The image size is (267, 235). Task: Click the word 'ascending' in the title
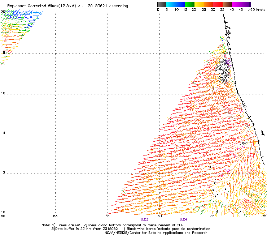tap(118, 6)
